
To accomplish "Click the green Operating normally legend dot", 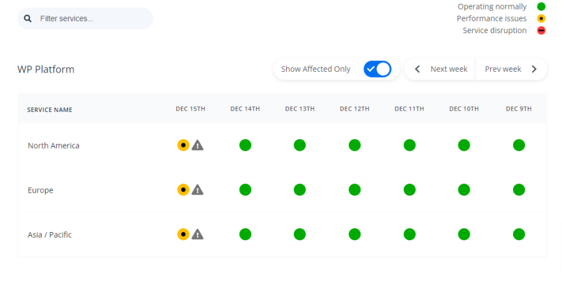I will 541,6.
